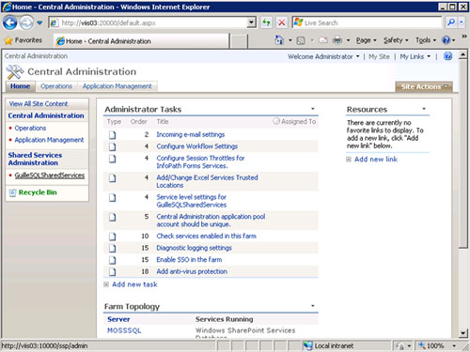Image resolution: width=470 pixels, height=352 pixels.
Task: Click document icon for Add anti-virus protection
Action: 112,272
